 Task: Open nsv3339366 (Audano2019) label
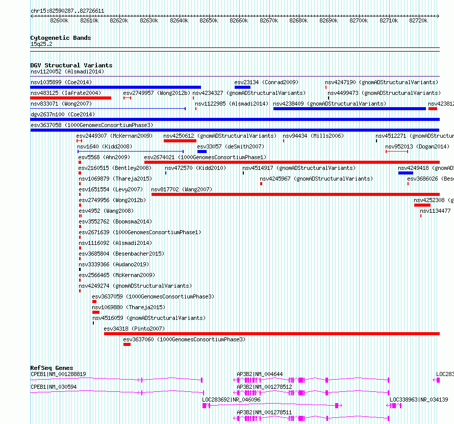[x=114, y=264]
